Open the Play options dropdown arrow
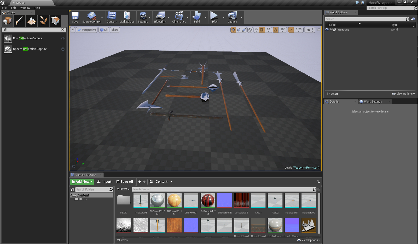418x244 pixels. coord(223,17)
